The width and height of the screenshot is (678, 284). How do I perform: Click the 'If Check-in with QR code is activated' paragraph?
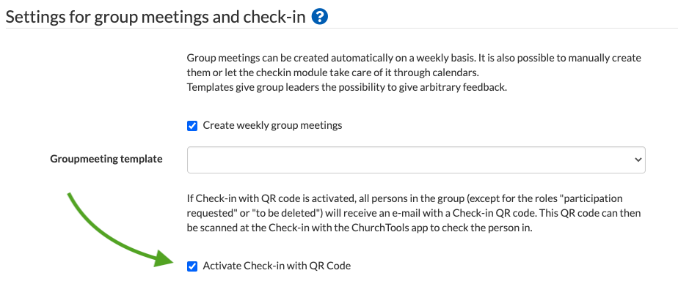click(x=414, y=213)
